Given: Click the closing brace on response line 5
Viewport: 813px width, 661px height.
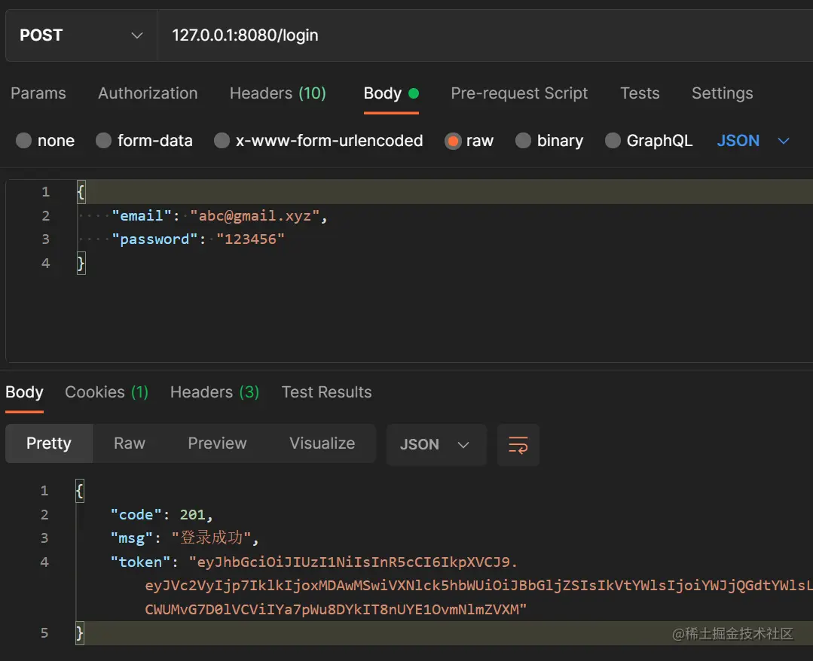Looking at the screenshot, I should [x=79, y=633].
